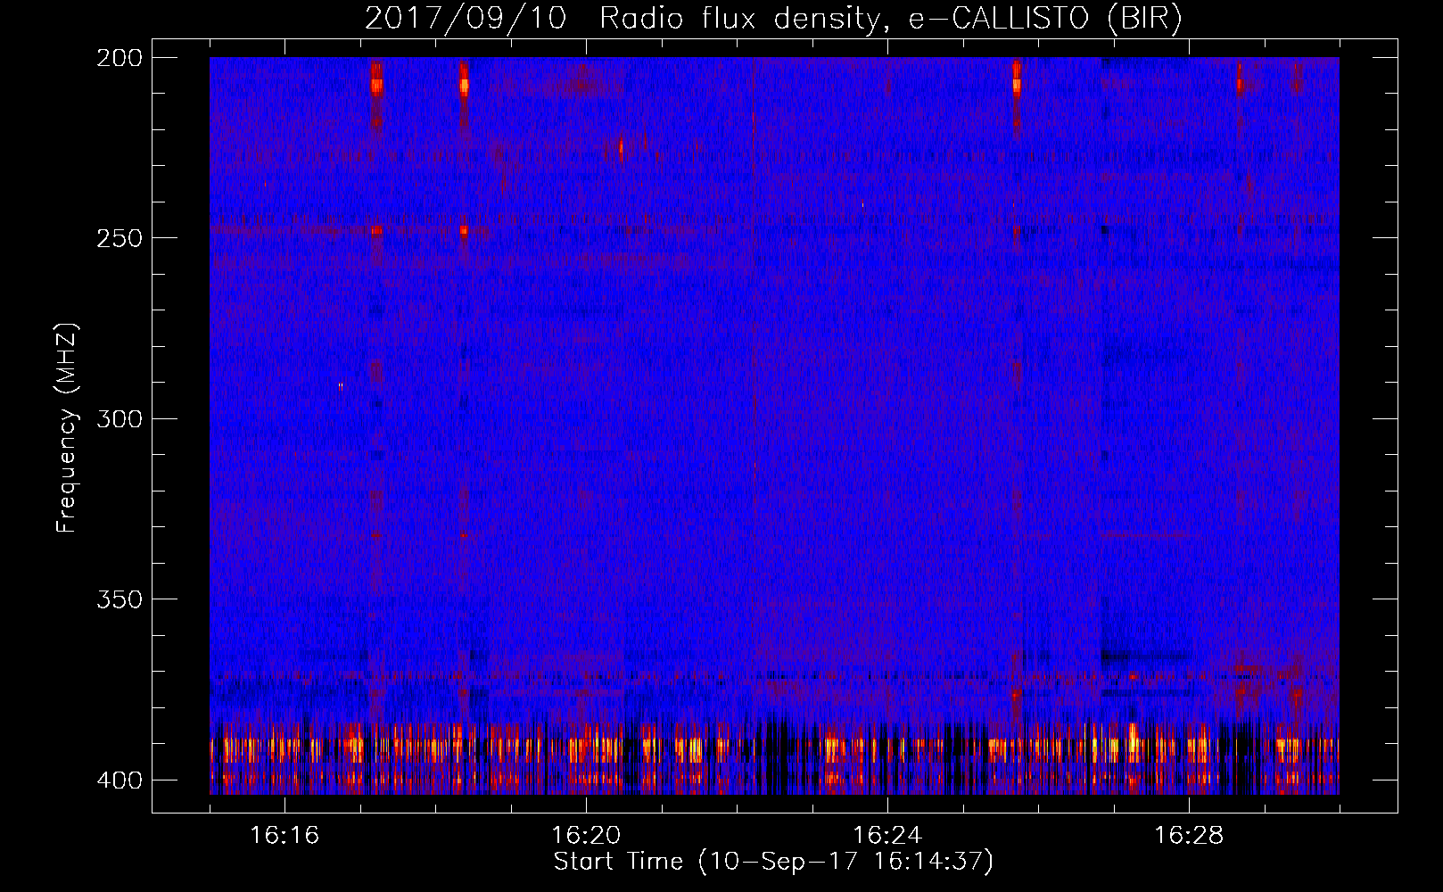The width and height of the screenshot is (1443, 892).
Task: Click the 16:16 time tick label
Action: coord(284,836)
